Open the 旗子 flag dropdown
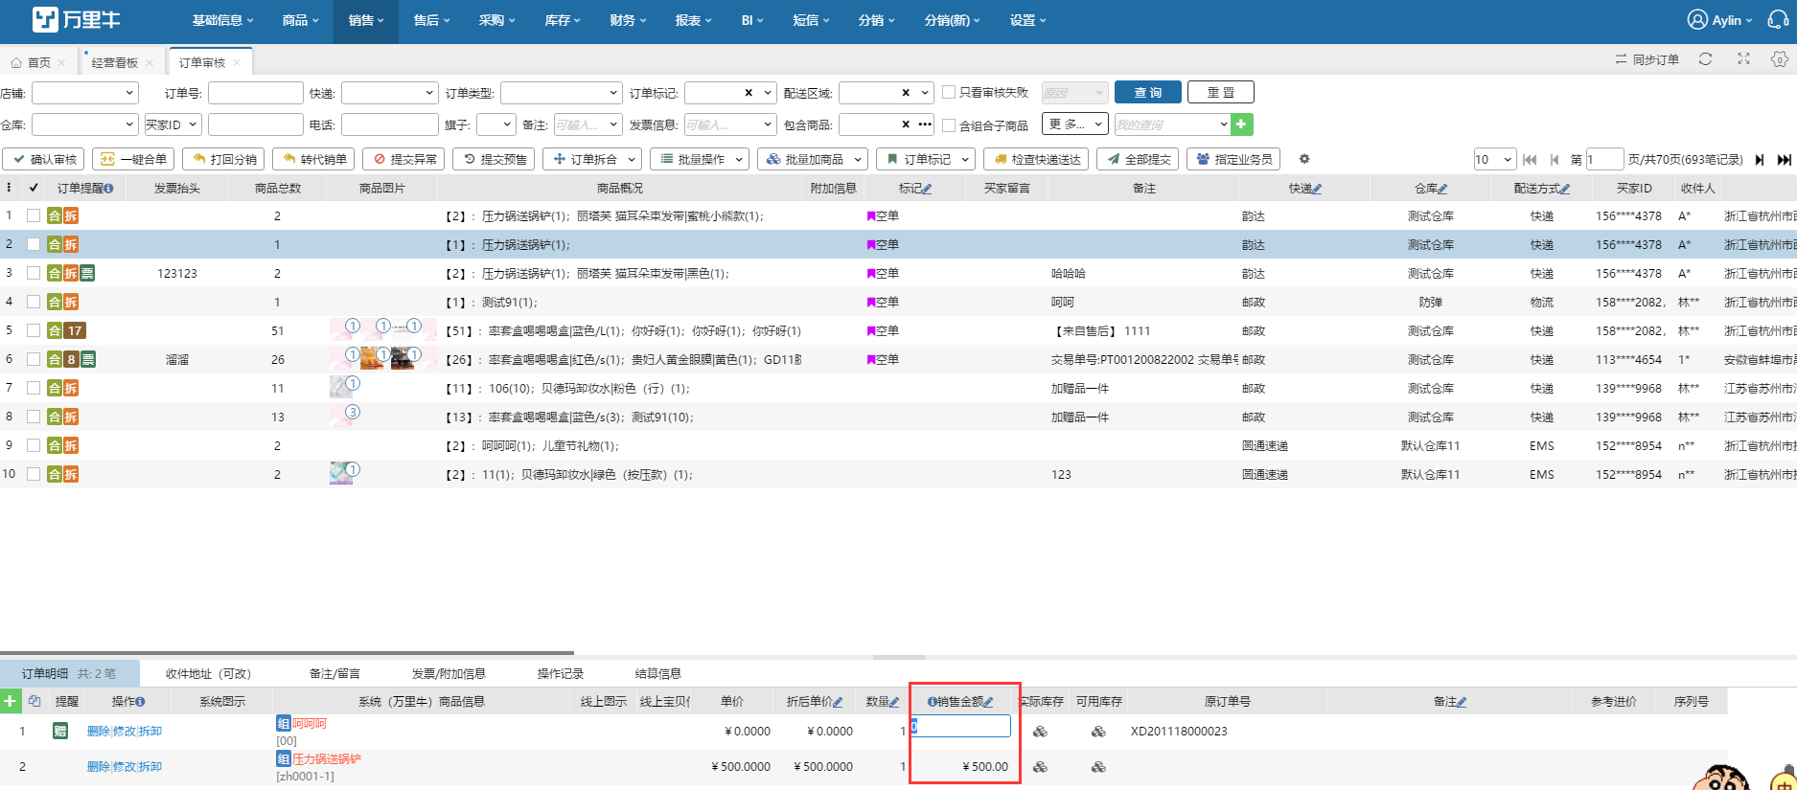1797x790 pixels. click(x=496, y=124)
